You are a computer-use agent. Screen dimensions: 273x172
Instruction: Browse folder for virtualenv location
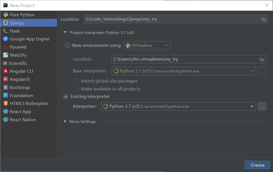coord(262,59)
